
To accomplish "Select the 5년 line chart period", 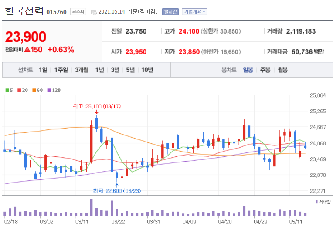I will pyautogui.click(x=130, y=70).
